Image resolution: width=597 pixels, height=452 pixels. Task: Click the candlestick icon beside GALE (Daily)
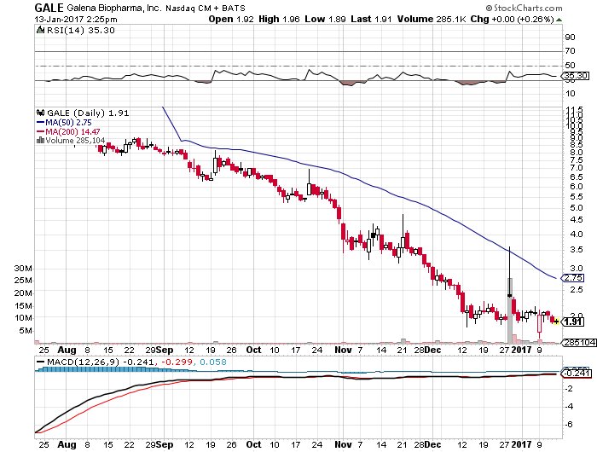pyautogui.click(x=40, y=113)
